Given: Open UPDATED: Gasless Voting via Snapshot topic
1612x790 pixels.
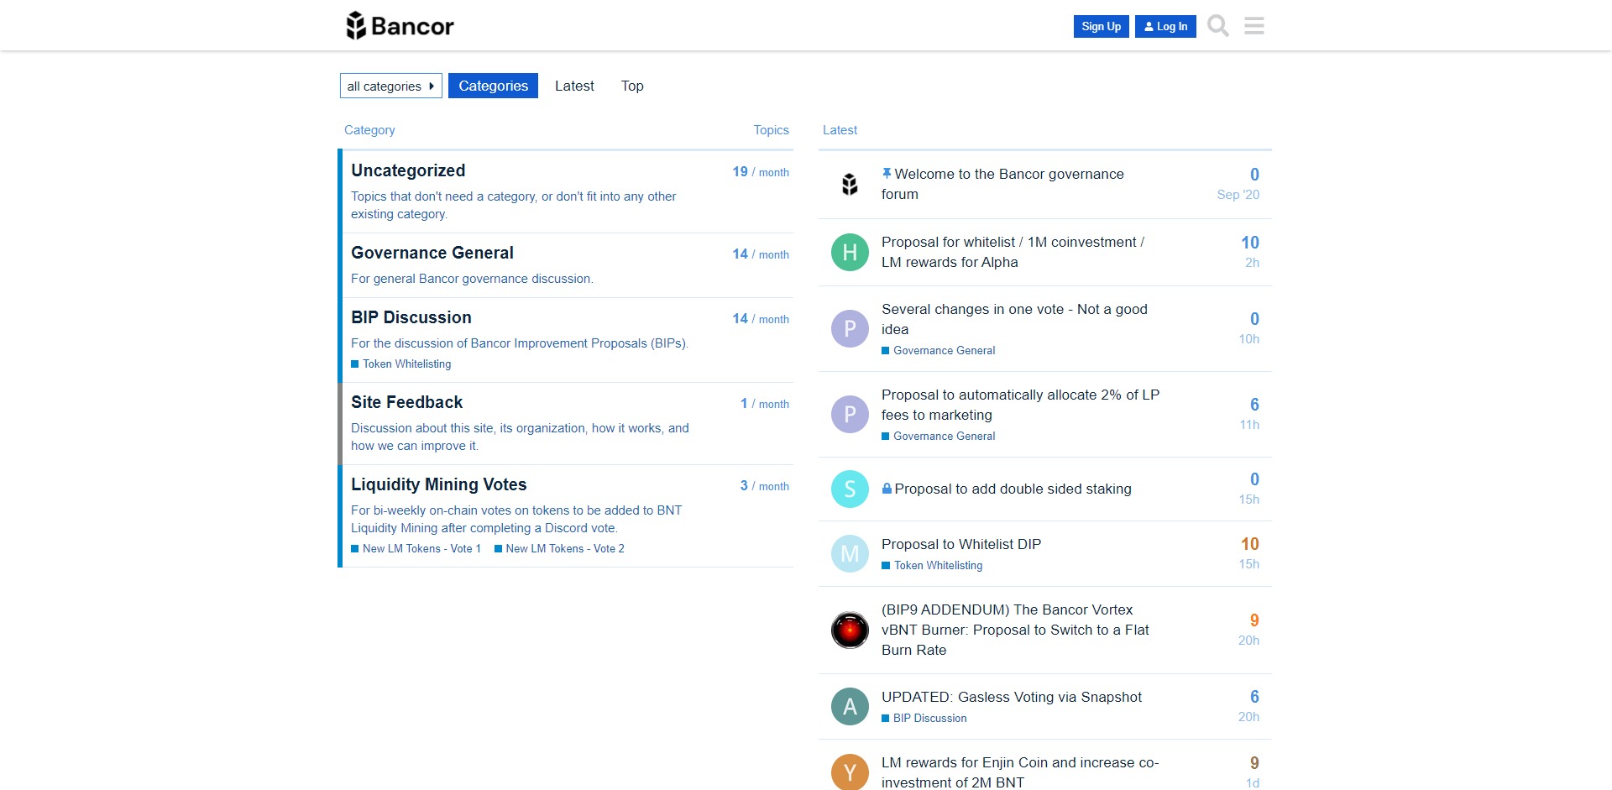Looking at the screenshot, I should 1012,697.
